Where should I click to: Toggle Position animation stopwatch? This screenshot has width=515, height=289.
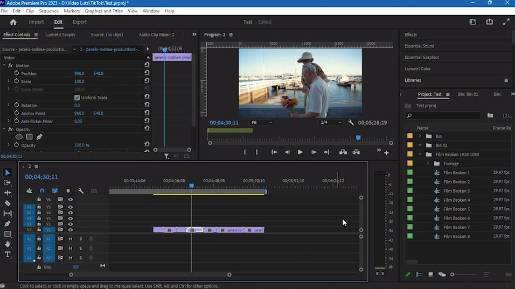tap(16, 73)
